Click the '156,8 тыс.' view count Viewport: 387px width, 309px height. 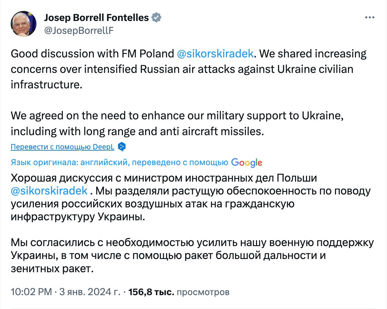(151, 292)
